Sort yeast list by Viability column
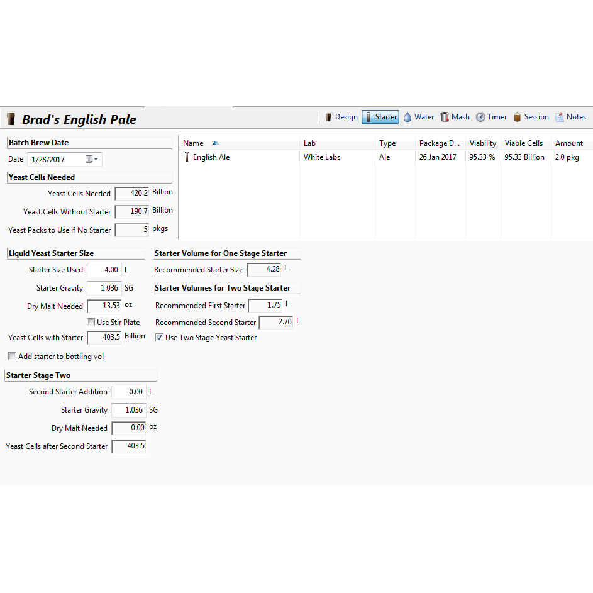Image resolution: width=593 pixels, height=593 pixels. point(482,143)
